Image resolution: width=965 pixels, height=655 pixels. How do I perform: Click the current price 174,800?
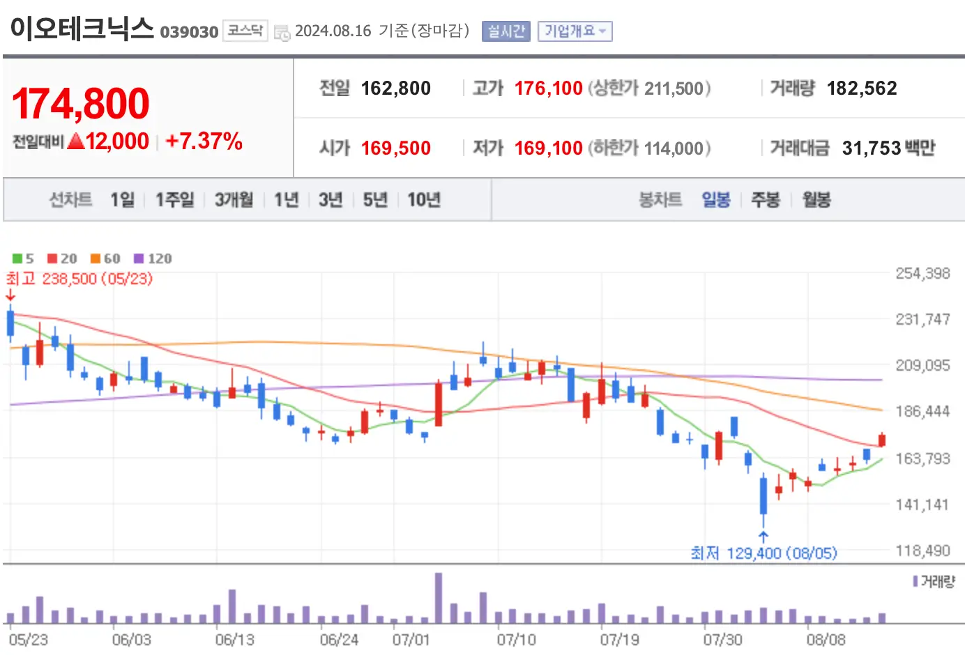click(81, 104)
